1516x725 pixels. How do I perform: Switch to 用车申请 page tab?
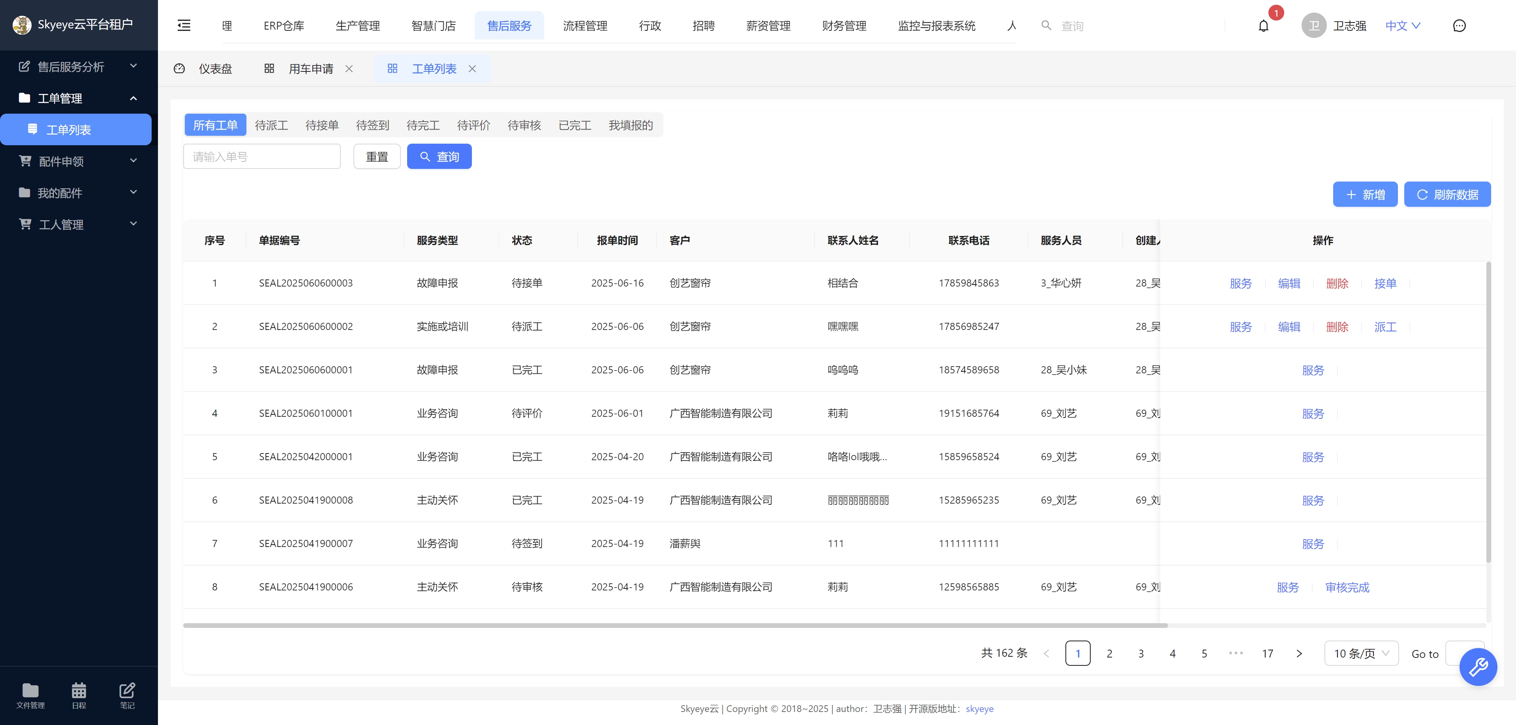[x=310, y=69]
